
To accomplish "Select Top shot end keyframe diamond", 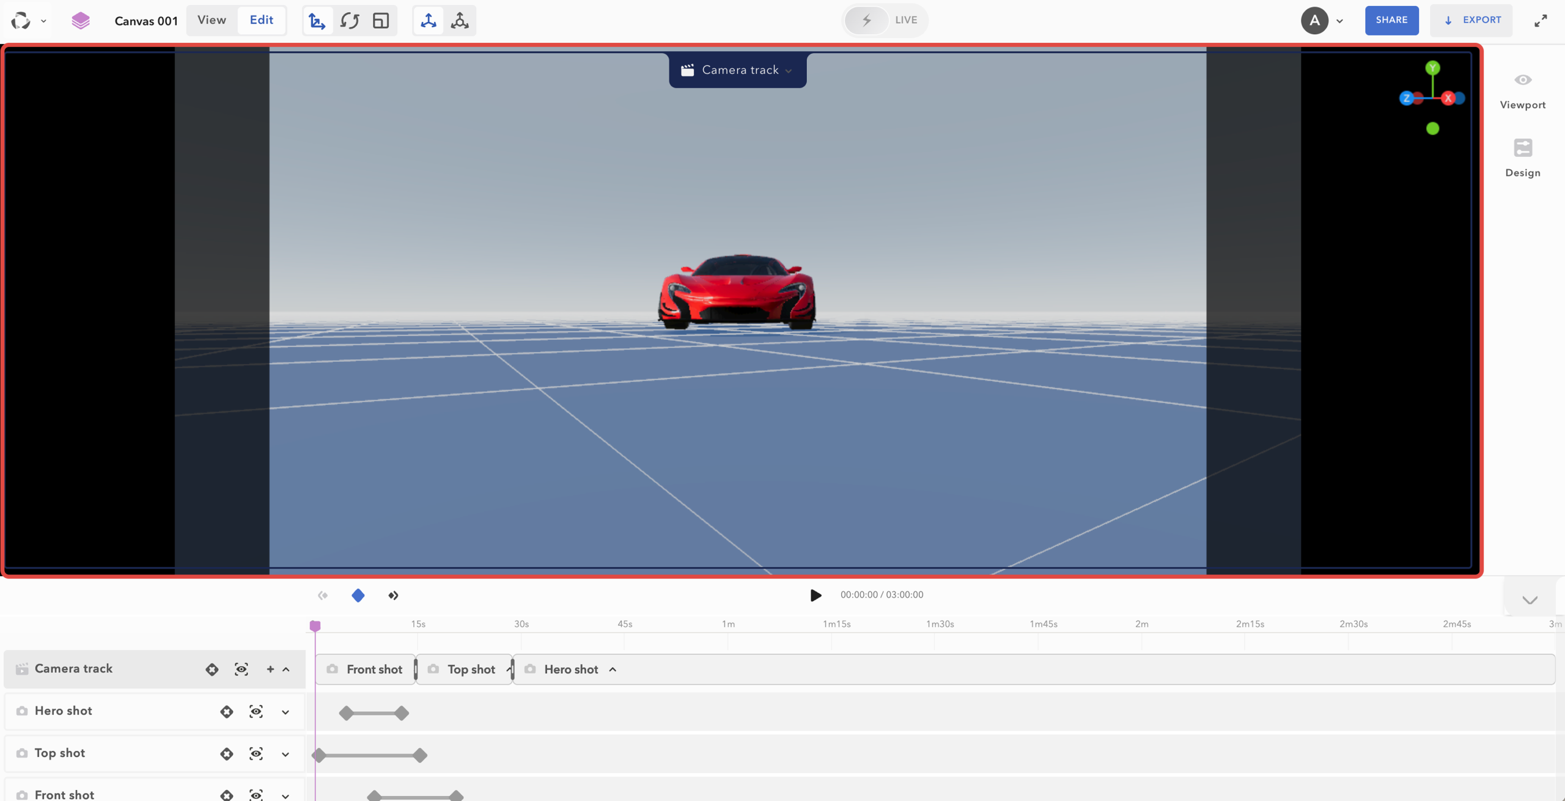I will click(419, 755).
